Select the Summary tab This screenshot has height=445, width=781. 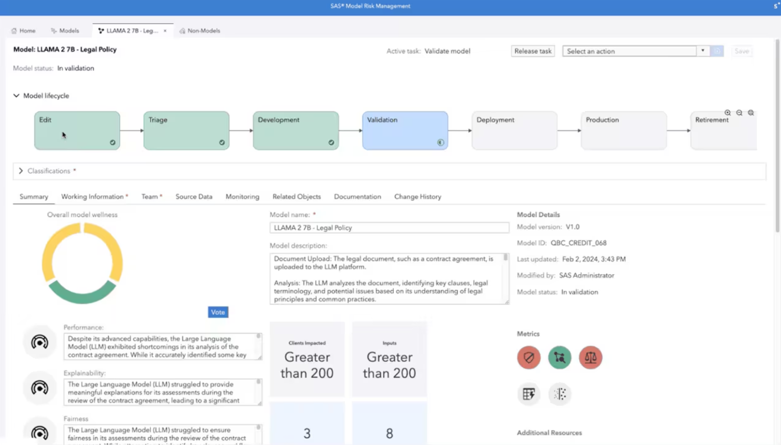point(34,196)
